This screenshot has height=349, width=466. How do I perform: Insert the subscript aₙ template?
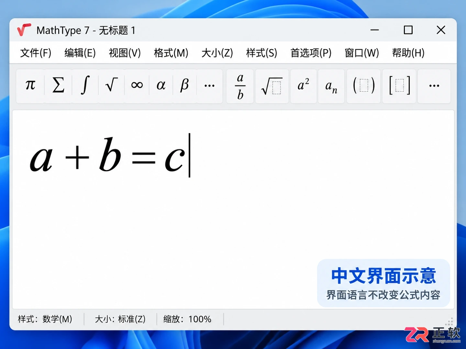331,86
